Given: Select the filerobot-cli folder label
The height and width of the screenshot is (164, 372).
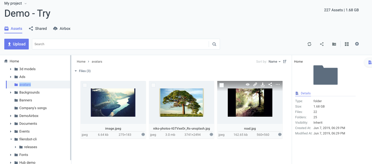Looking at the screenshot, I should point(28,139).
